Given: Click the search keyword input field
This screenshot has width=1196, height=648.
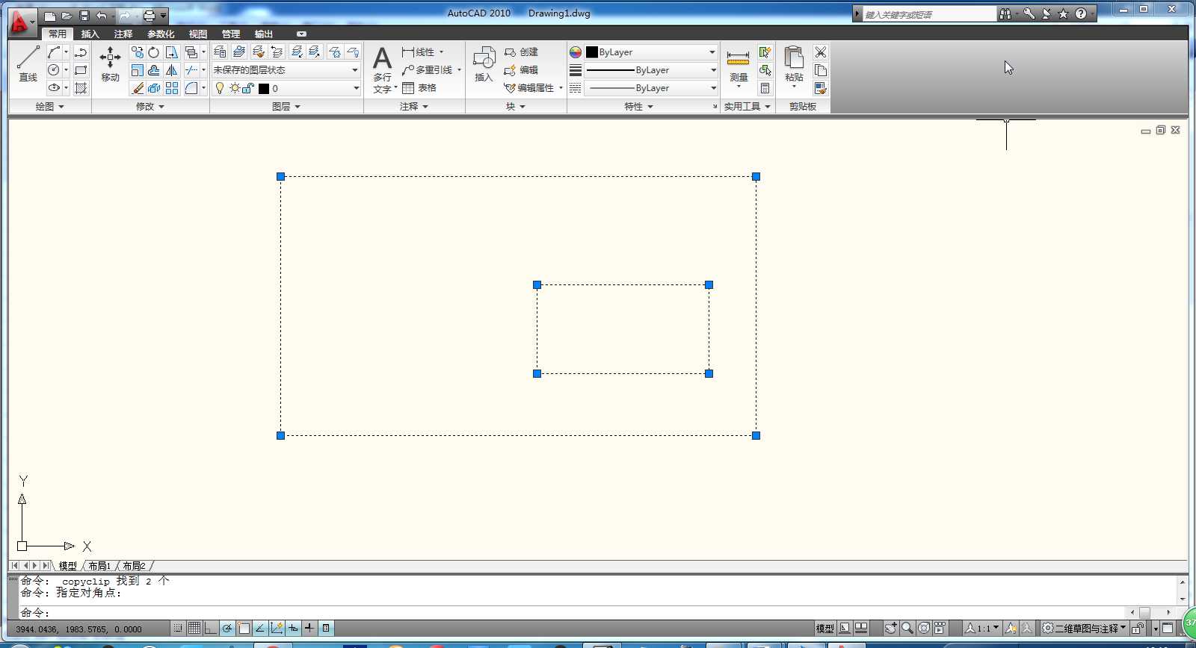Looking at the screenshot, I should (929, 14).
